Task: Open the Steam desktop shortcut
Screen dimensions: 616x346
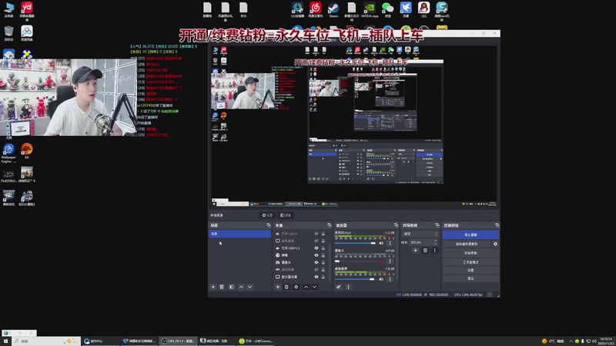Action: pyautogui.click(x=333, y=9)
